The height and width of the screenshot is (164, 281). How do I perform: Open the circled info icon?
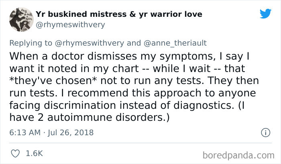click(265, 132)
